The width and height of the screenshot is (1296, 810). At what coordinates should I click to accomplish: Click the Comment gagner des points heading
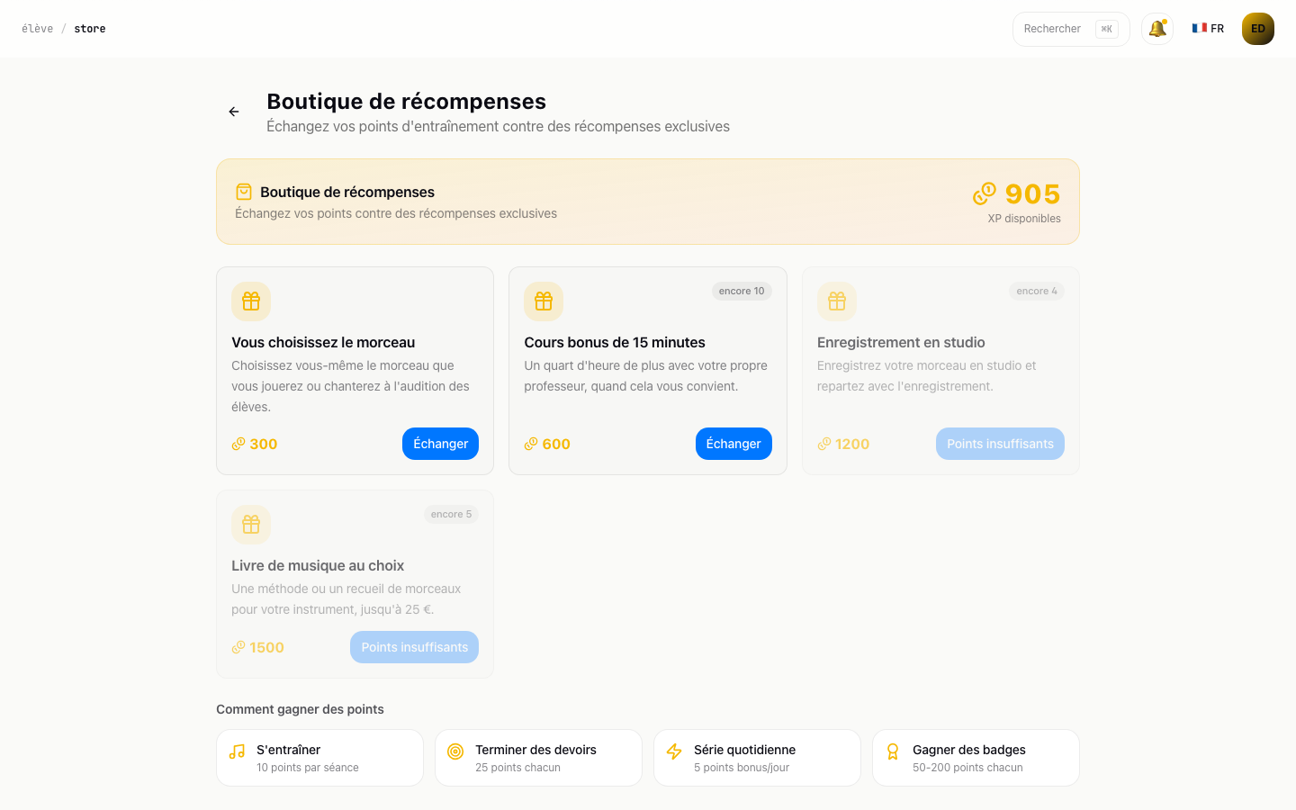point(300,709)
